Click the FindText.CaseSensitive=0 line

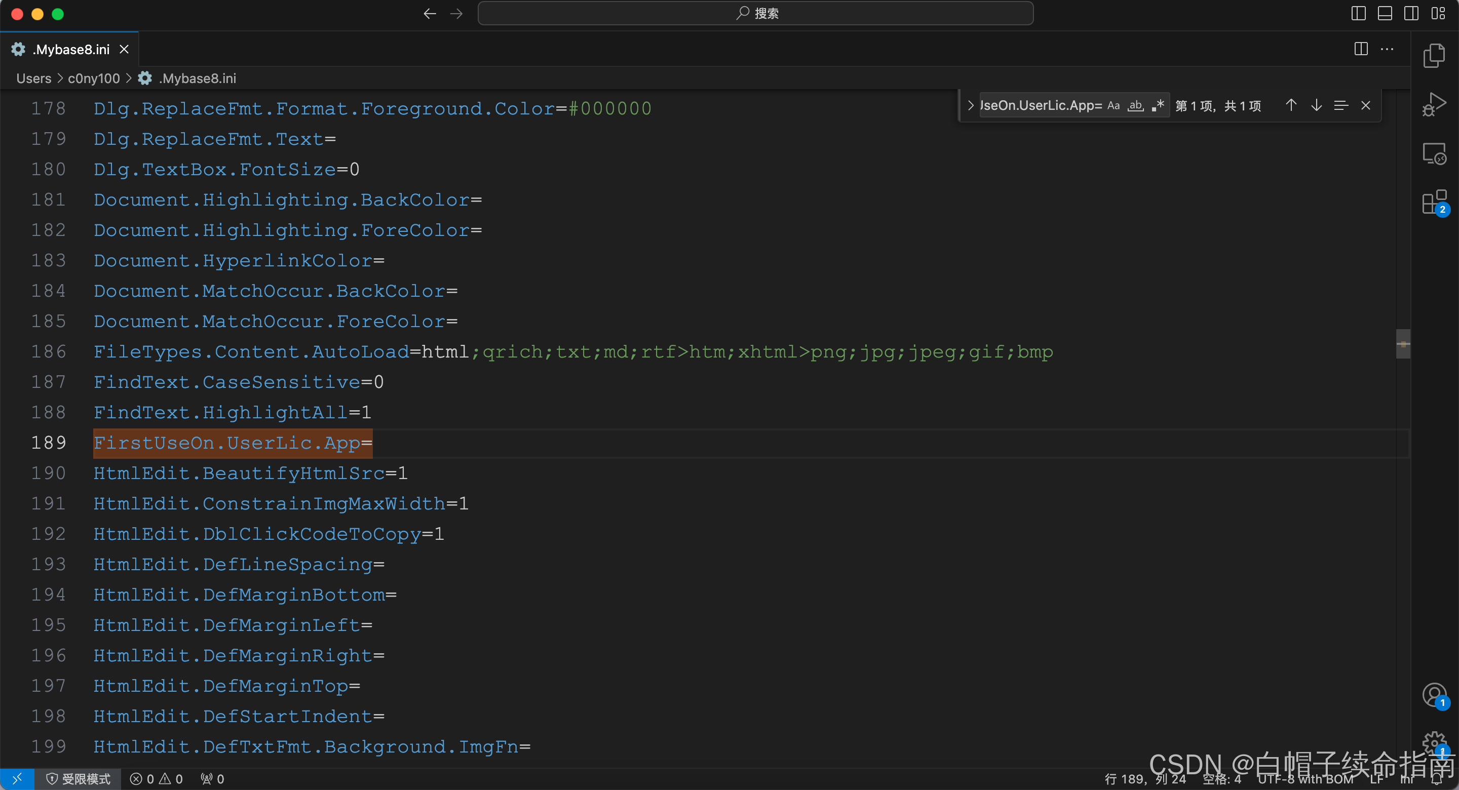(x=239, y=382)
